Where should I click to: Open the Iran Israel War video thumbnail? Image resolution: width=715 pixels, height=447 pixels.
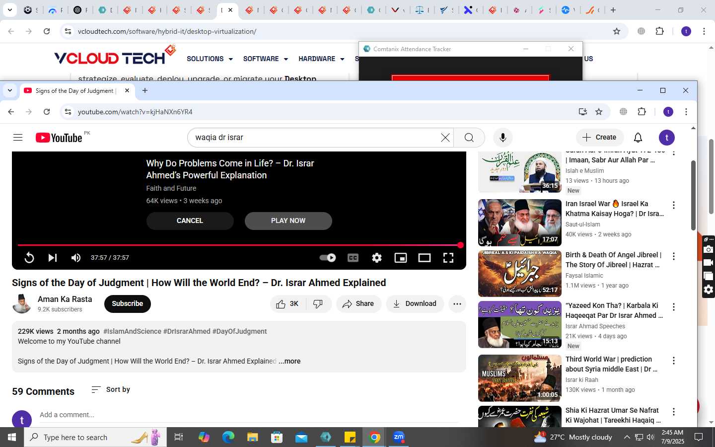520,223
